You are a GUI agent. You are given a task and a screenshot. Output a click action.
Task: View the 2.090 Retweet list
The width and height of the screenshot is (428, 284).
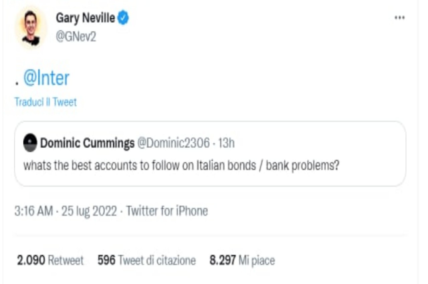[x=50, y=260]
